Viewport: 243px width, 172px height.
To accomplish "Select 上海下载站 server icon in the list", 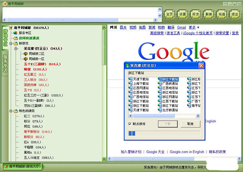I will click(x=130, y=84).
